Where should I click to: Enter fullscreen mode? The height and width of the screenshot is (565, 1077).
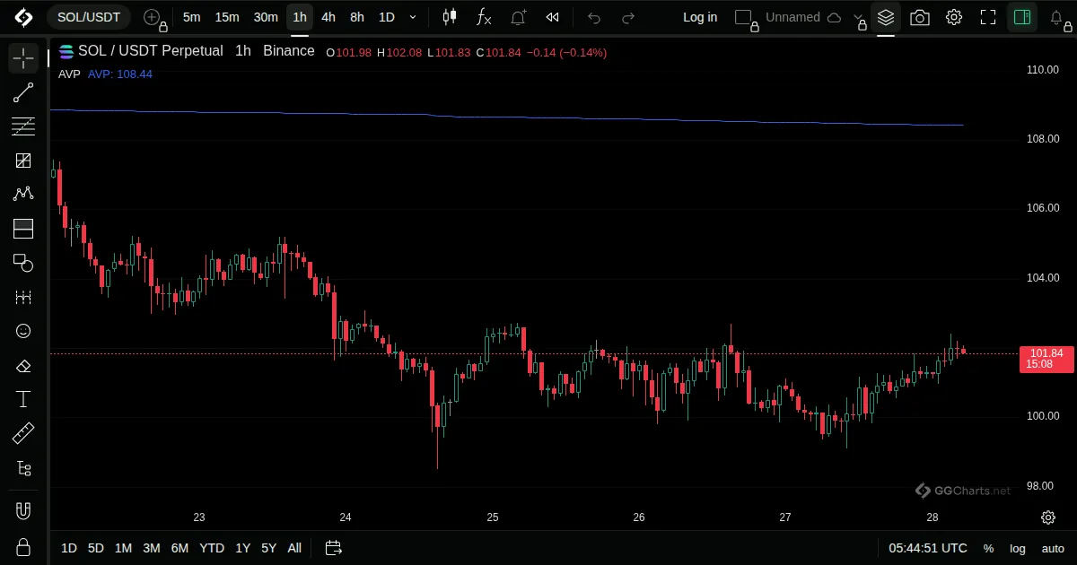(988, 17)
